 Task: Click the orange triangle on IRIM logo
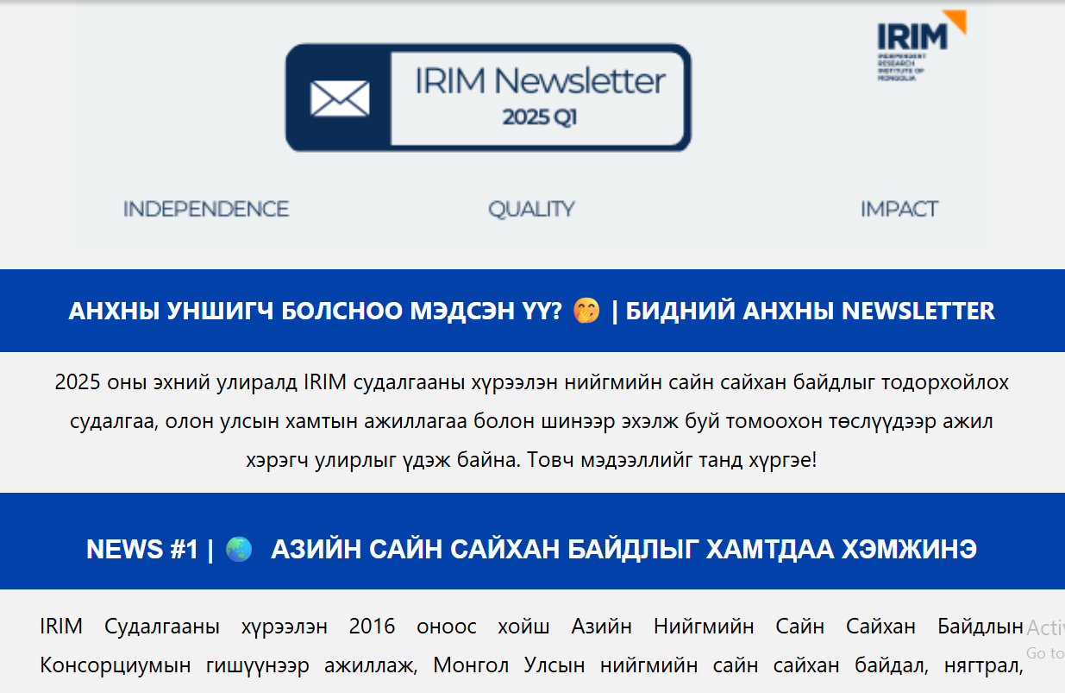(955, 21)
